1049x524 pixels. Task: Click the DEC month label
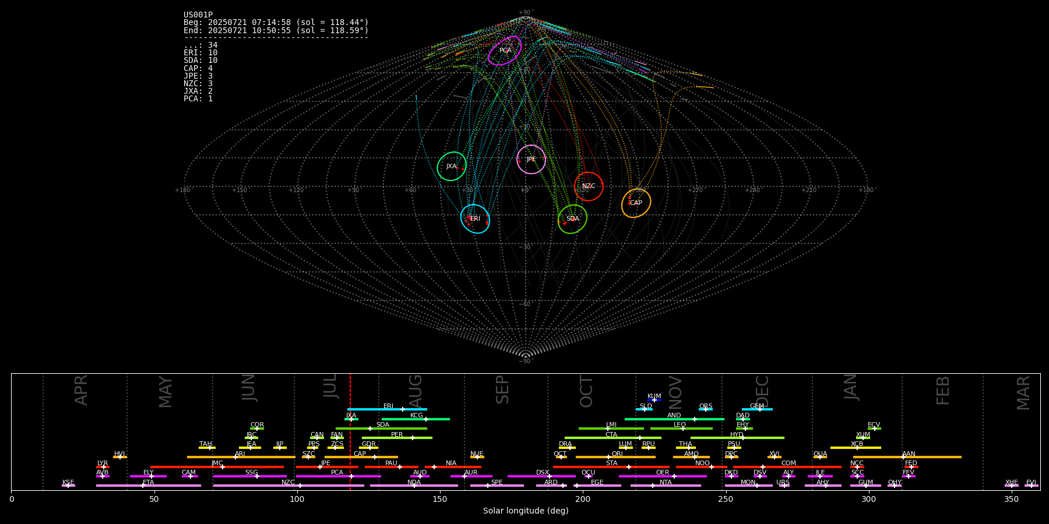pos(762,391)
